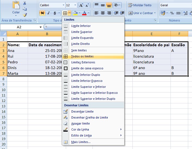
Task: Align text left
Action: click(97, 13)
